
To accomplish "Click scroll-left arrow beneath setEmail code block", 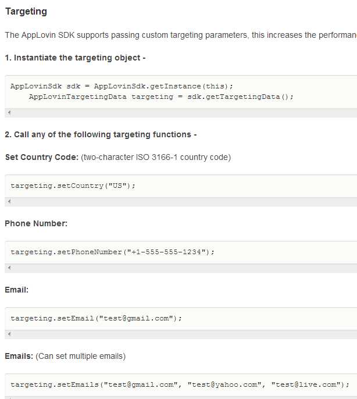I will (x=9, y=334).
